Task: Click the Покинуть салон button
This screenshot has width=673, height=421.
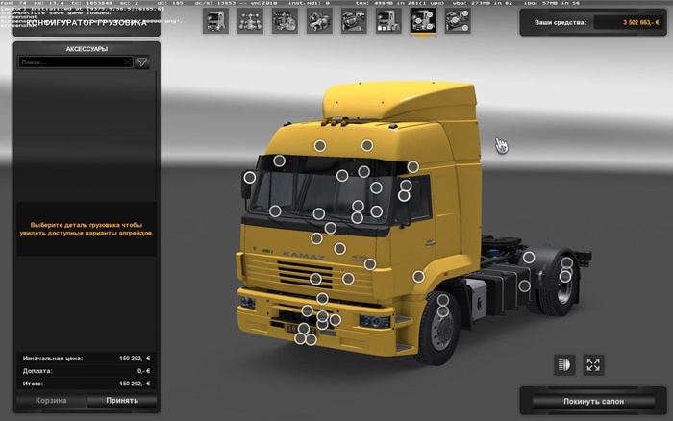Action: pos(593,401)
